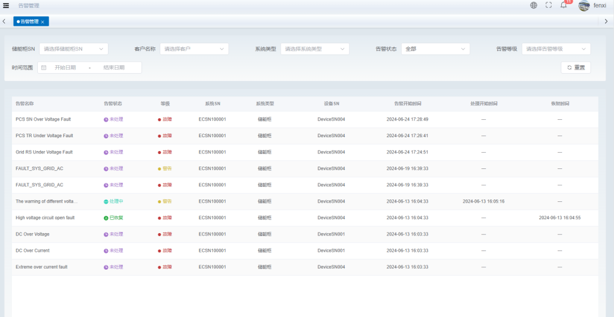The width and height of the screenshot is (614, 317).
Task: Toggle fullscreen mode icon
Action: 549,5
